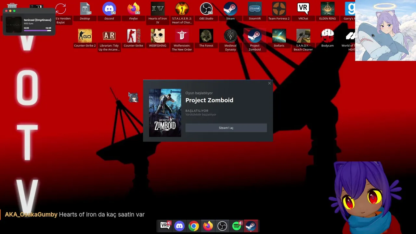Image resolution: width=416 pixels, height=234 pixels.
Task: Click the "1000 Eyes" artist name
Action: click(x=28, y=24)
